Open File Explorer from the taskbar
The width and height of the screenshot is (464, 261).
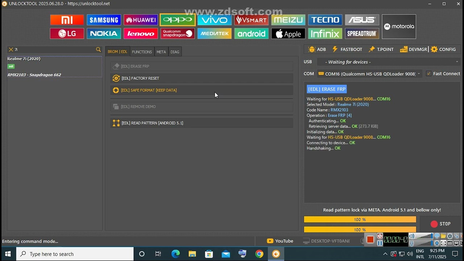click(x=192, y=254)
